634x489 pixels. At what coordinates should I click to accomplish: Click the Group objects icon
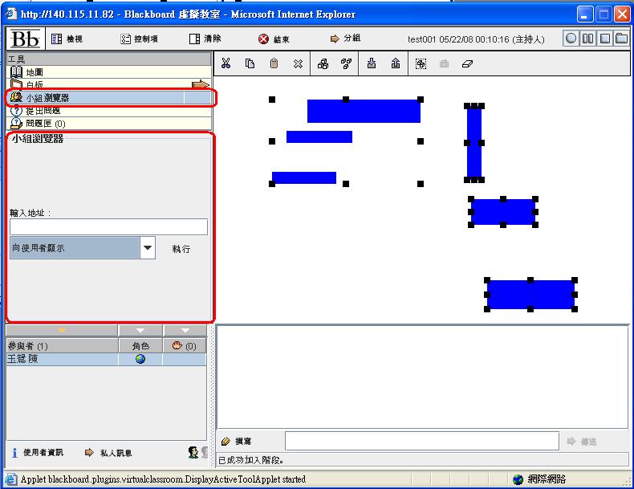coord(323,64)
